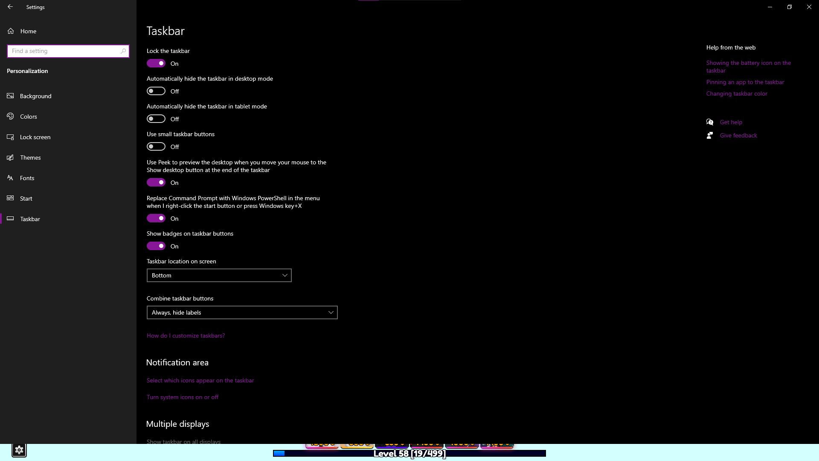Turn off Lock the taskbar toggle
Screen dimensions: 819x461
tap(156, 63)
